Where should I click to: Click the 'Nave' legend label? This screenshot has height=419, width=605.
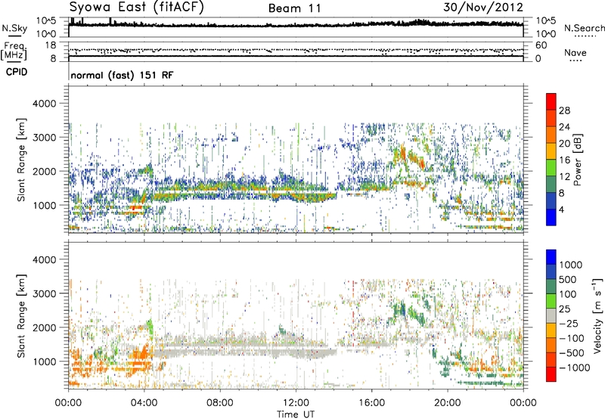point(575,52)
